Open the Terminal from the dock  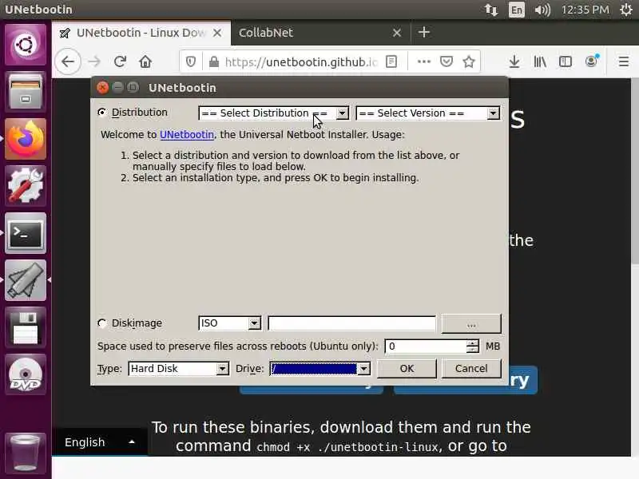click(26, 233)
